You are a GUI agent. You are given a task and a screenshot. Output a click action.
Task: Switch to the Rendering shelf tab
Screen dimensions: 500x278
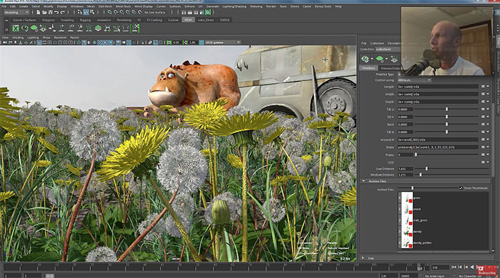click(124, 20)
